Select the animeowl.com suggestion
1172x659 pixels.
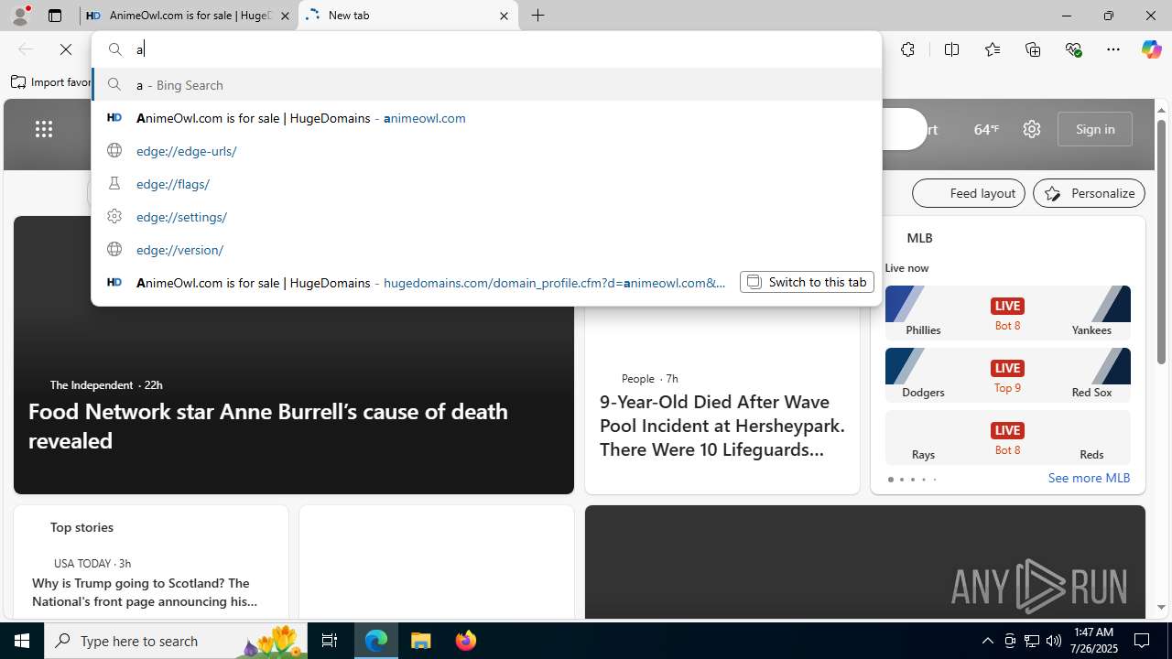pos(486,117)
